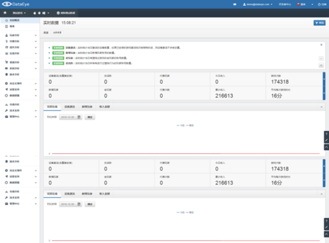
Task: Click the clear button beside lower date field
Action: (x=90, y=204)
